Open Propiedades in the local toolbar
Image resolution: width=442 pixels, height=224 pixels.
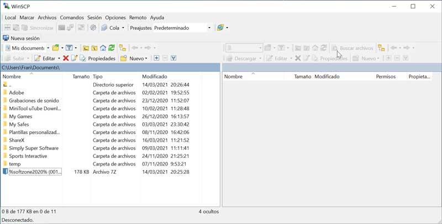point(98,58)
